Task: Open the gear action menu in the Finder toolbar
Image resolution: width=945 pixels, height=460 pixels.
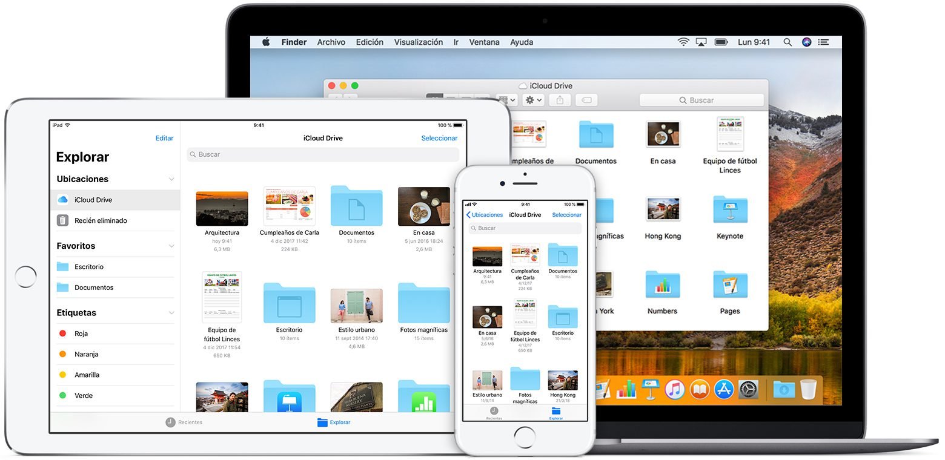Action: (533, 100)
